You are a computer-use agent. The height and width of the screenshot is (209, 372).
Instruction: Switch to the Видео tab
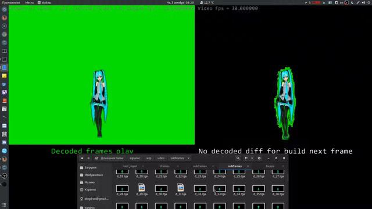pyautogui.click(x=270, y=166)
